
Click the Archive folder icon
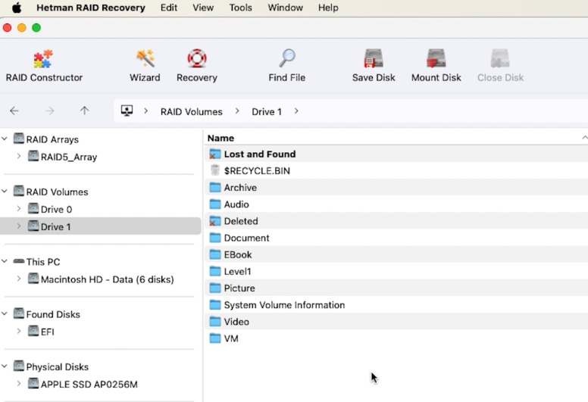coord(215,187)
